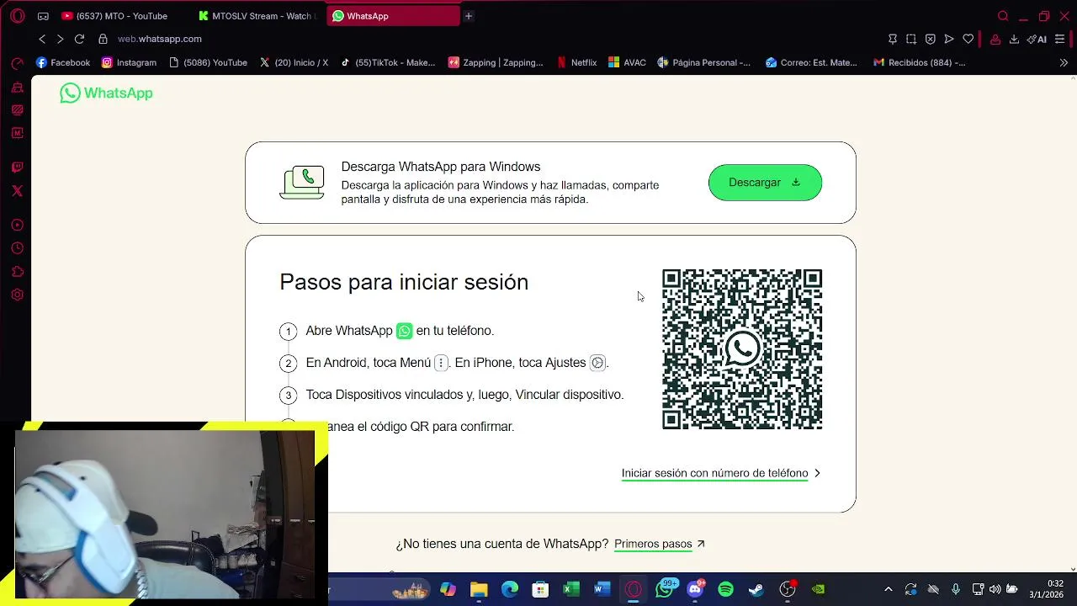Click the microphone icon in system tray

(955, 589)
